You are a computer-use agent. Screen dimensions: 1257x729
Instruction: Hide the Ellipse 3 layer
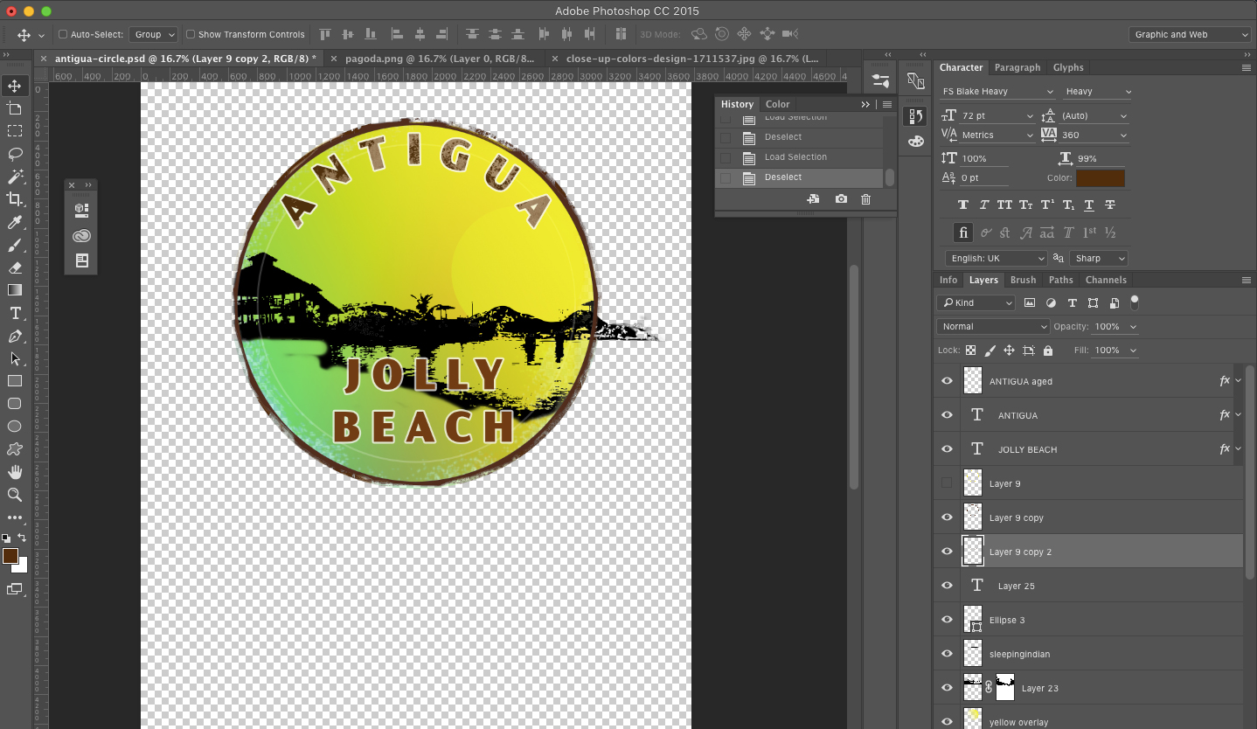point(947,620)
